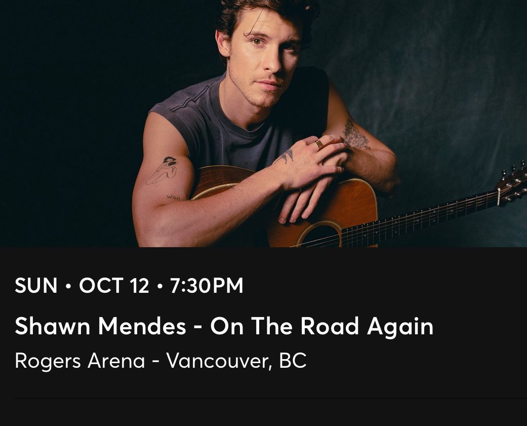527x426 pixels.
Task: Select the Rogers Arena - Vancouver, BC venue line
Action: tap(160, 361)
